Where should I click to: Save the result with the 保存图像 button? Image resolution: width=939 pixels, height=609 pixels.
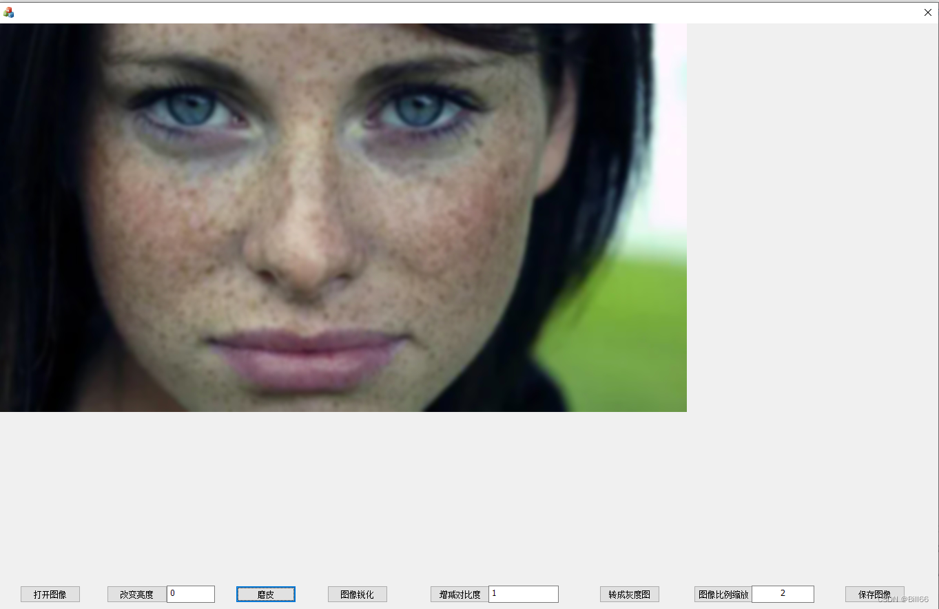tap(874, 594)
